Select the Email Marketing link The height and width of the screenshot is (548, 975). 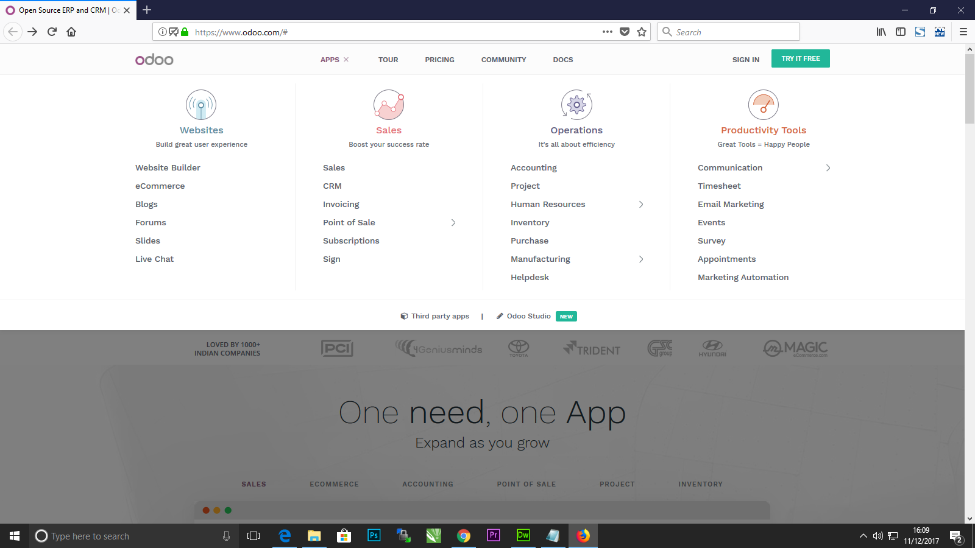pyautogui.click(x=731, y=205)
